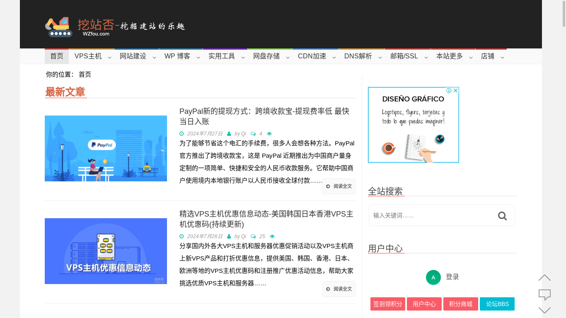Click the ad info icon
The height and width of the screenshot is (318, 566).
[449, 90]
